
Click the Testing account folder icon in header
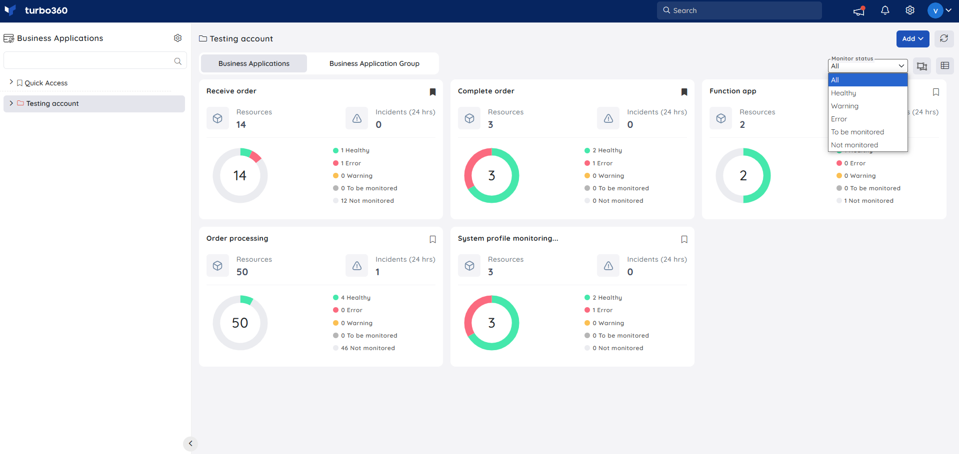(203, 38)
